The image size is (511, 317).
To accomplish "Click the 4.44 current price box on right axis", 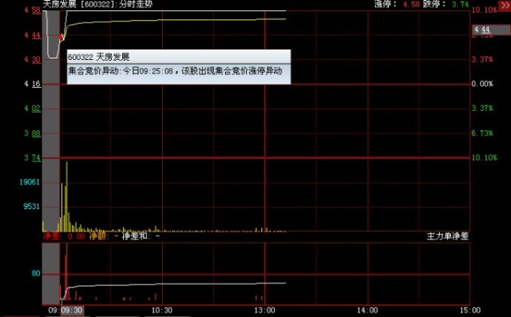I will click(492, 30).
